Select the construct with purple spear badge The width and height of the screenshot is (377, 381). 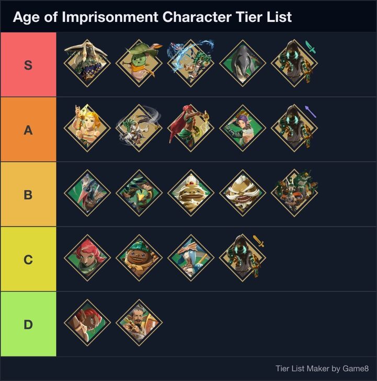pos(294,128)
